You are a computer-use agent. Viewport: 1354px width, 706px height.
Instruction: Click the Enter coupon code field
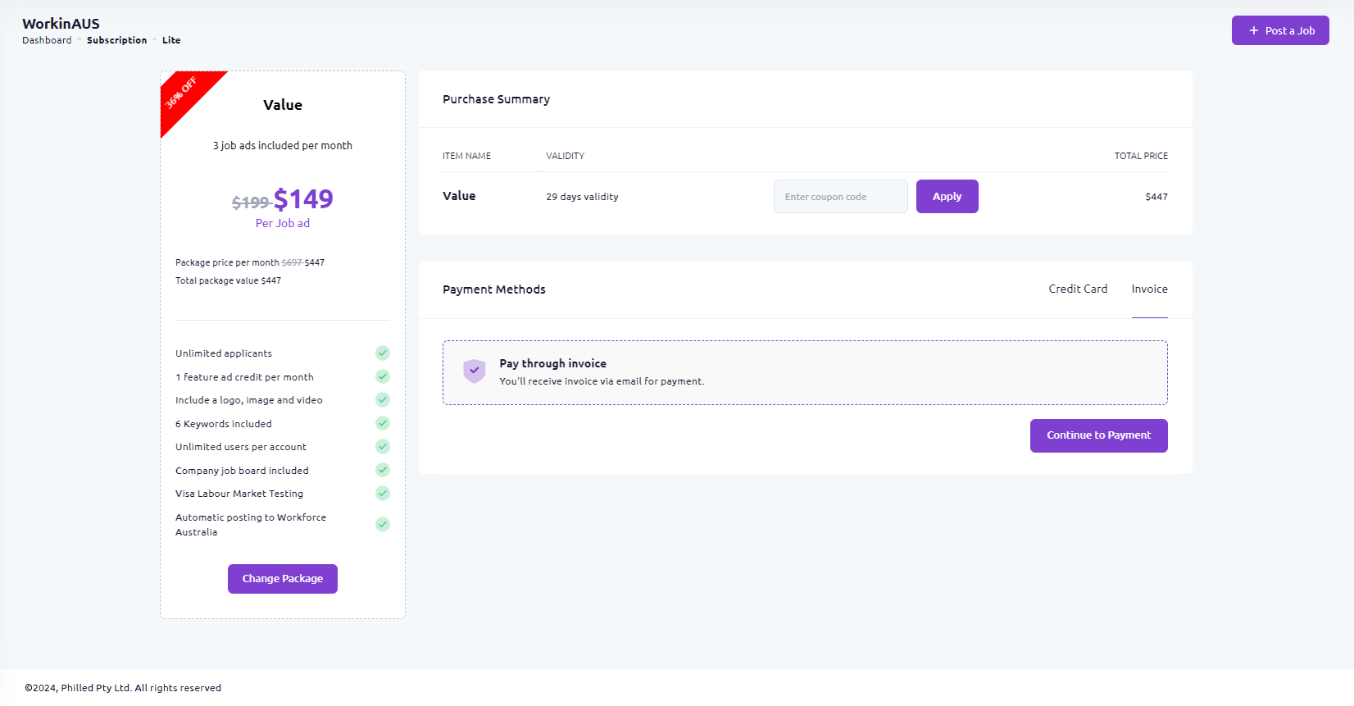point(841,197)
